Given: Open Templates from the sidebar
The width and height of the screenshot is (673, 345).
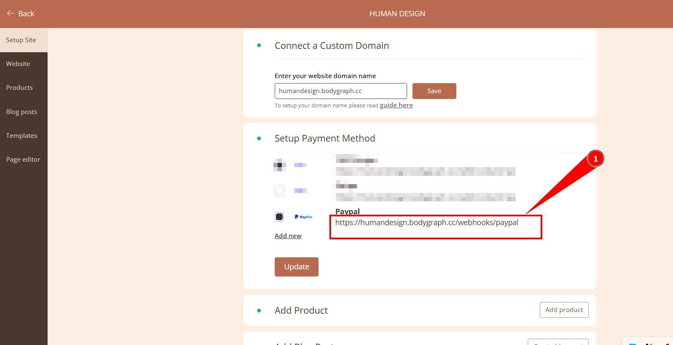Looking at the screenshot, I should point(21,136).
